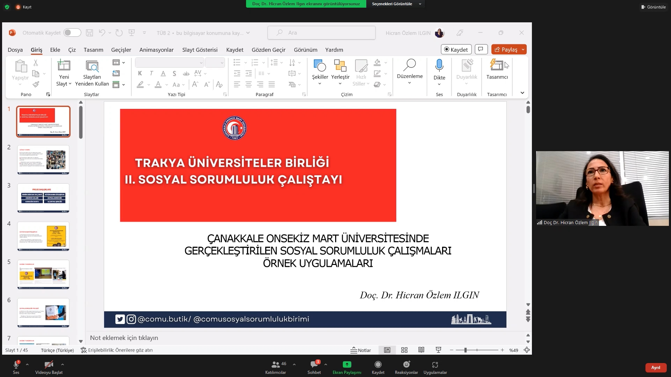This screenshot has height=377, width=671.
Task: Open the Dosya menu tab
Action: [15, 50]
